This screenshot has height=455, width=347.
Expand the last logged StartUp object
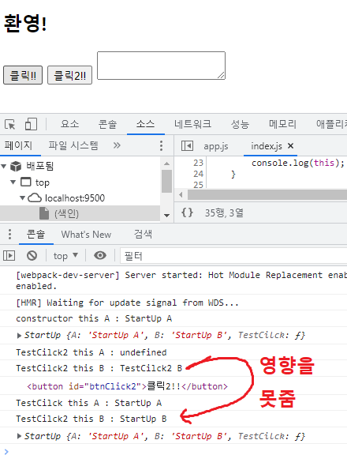[x=19, y=436]
